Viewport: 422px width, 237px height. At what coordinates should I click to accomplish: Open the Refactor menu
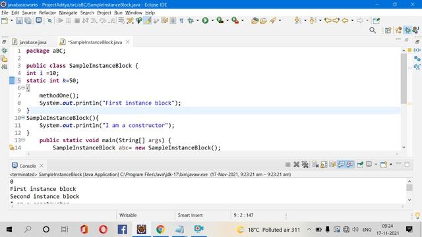tap(47, 13)
